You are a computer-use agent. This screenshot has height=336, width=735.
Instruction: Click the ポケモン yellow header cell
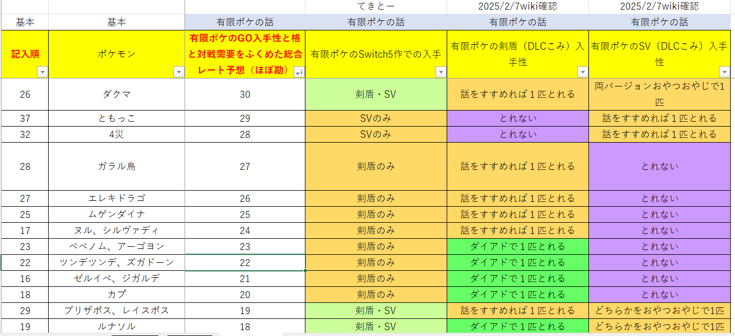coord(117,54)
